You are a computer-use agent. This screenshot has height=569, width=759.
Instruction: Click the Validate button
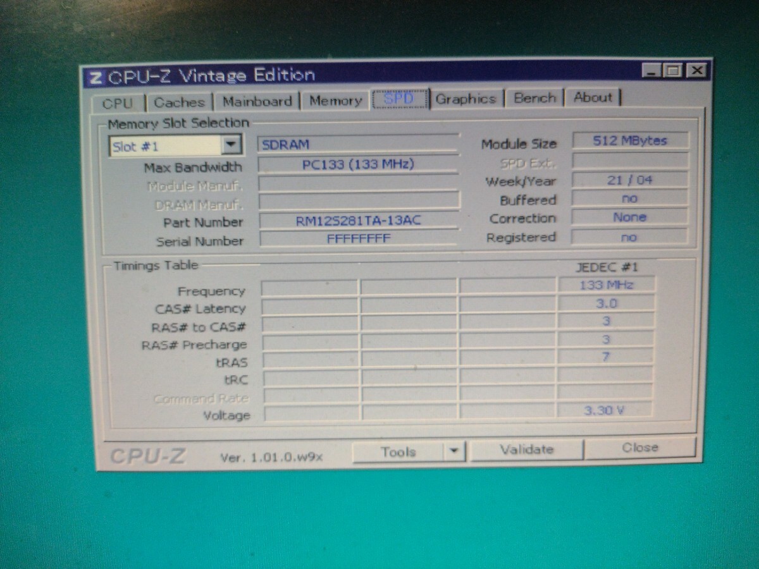coord(526,450)
